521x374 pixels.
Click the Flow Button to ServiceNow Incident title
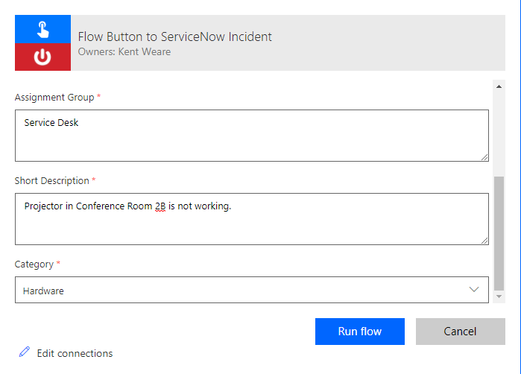[x=174, y=37]
